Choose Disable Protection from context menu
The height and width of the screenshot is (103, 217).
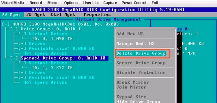point(141,73)
